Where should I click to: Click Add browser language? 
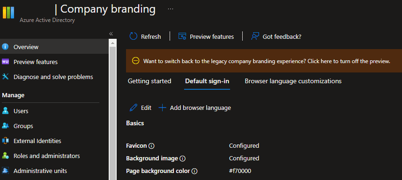[x=200, y=108]
